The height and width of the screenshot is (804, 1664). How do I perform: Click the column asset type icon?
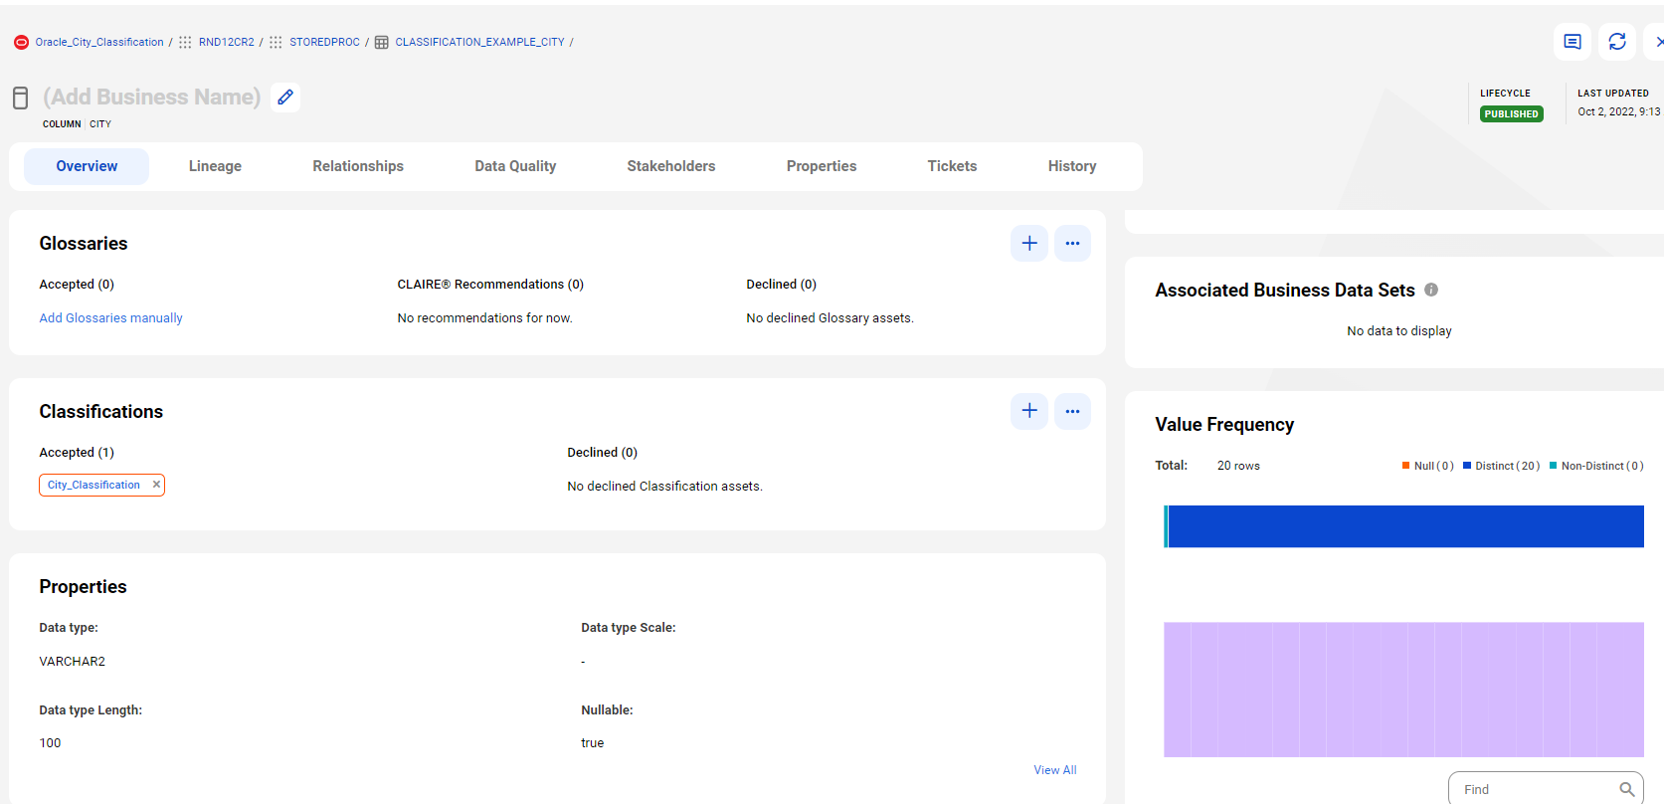tap(20, 98)
